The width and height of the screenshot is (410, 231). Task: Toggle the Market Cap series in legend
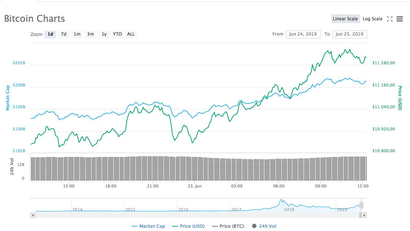coord(148,226)
